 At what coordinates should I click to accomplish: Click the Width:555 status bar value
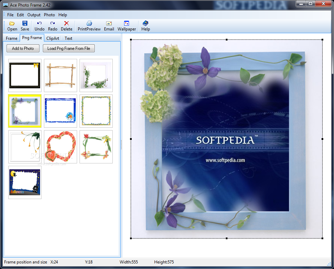coord(129,262)
